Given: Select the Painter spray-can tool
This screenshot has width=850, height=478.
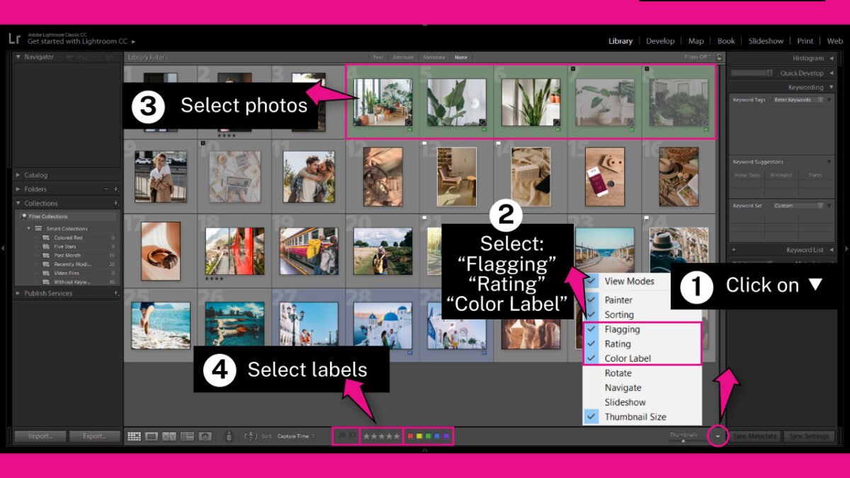Looking at the screenshot, I should coord(229,436).
